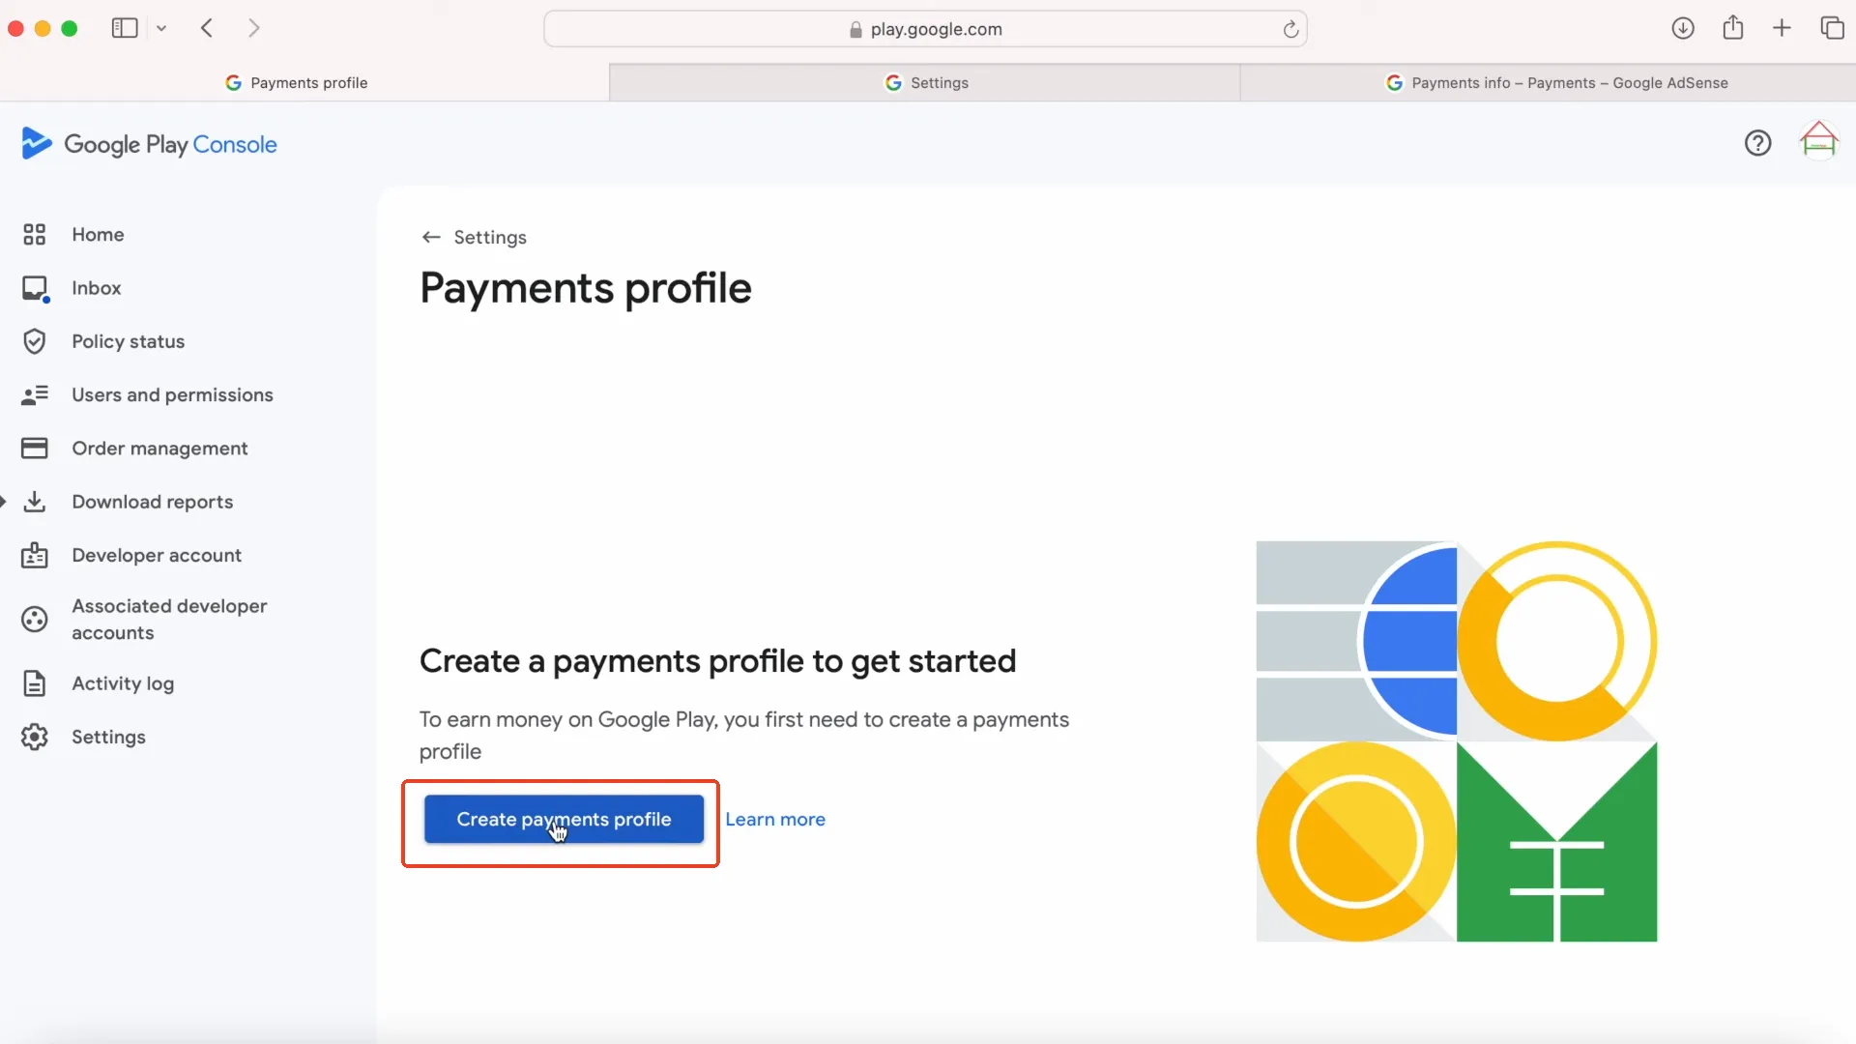Return to Settings via breadcrumb link
The height and width of the screenshot is (1044, 1856).
(x=489, y=237)
